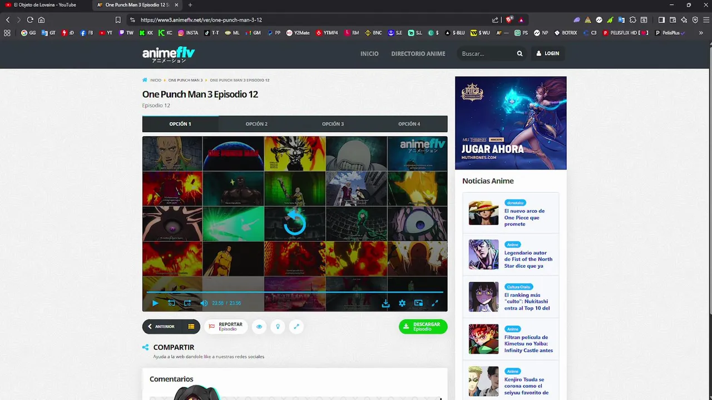
Task: Open INICIO in site navigation
Action: (x=369, y=54)
